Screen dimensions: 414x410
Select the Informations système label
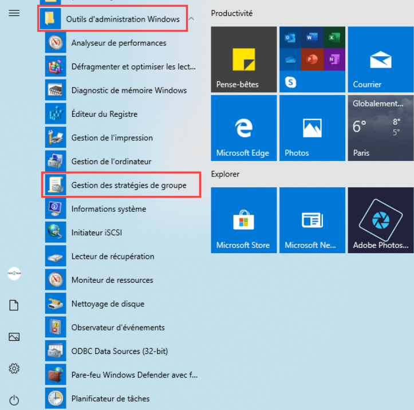click(109, 209)
